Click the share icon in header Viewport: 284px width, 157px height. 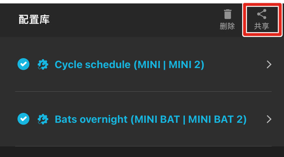262,14
